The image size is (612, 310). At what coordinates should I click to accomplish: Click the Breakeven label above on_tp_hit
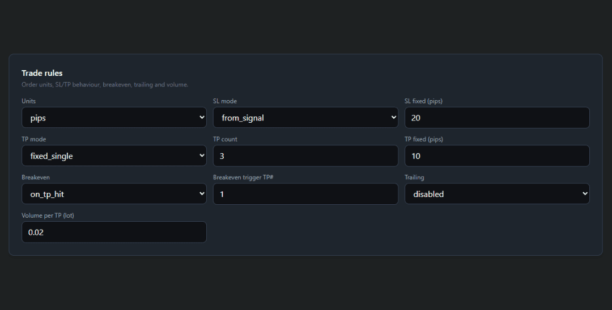(36, 177)
